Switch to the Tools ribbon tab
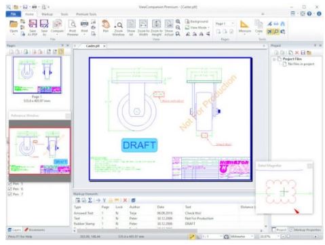Viewport: 325px width, 245px height. tap(64, 14)
